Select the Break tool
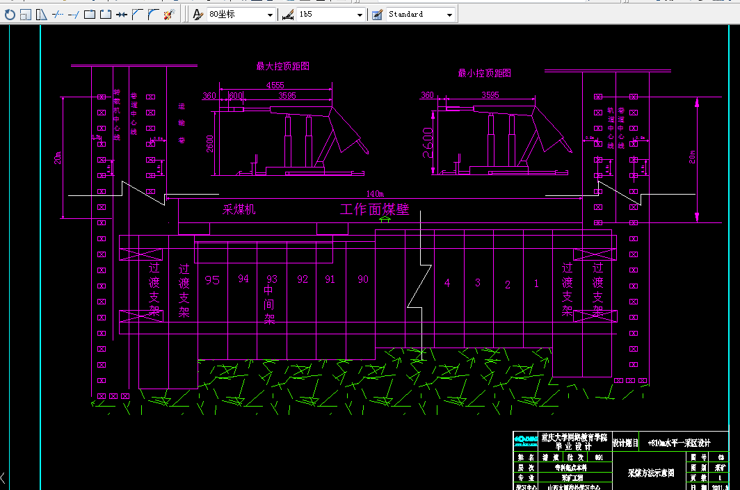This screenshot has width=740, height=490. pyautogui.click(x=106, y=15)
